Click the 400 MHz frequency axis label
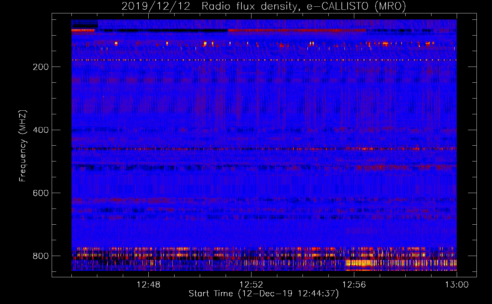Viewport: 492px width, 304px height. pyautogui.click(x=41, y=130)
